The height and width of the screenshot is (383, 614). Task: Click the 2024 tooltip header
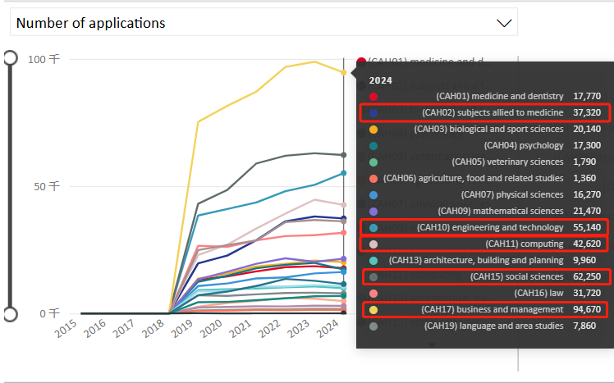coord(381,80)
